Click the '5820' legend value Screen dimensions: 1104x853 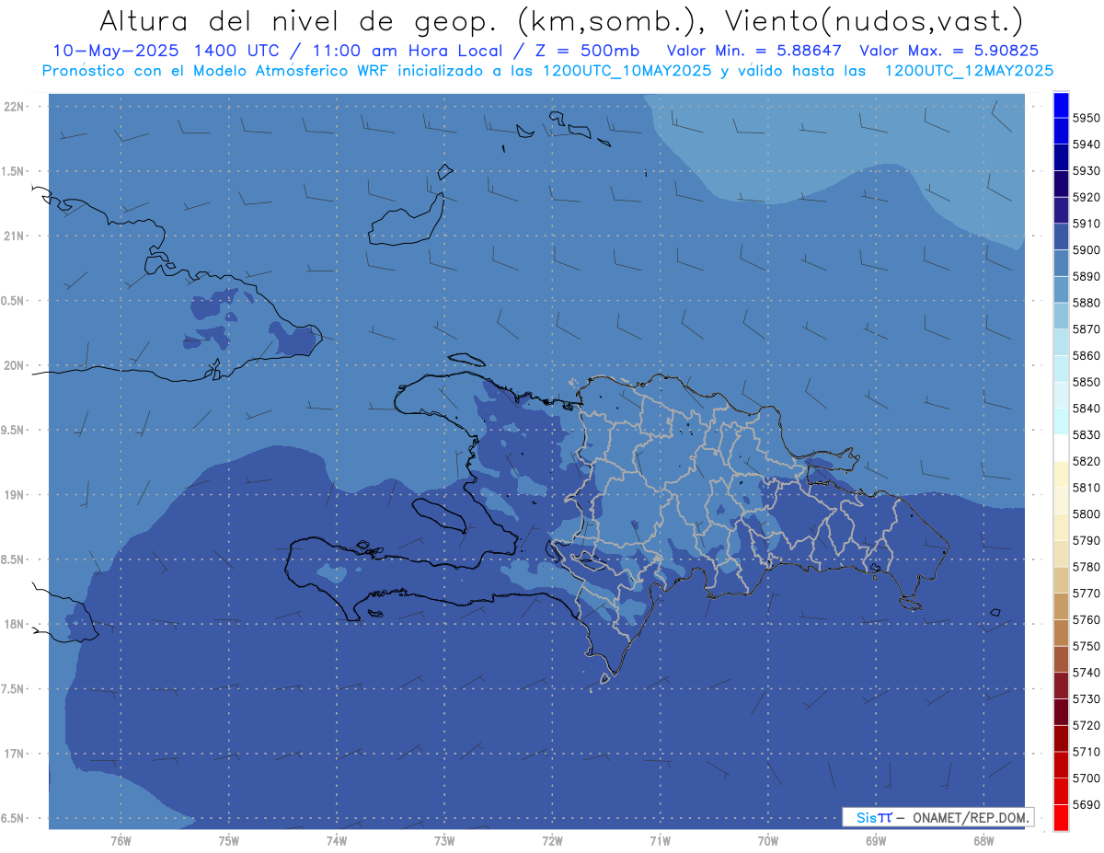point(1087,462)
